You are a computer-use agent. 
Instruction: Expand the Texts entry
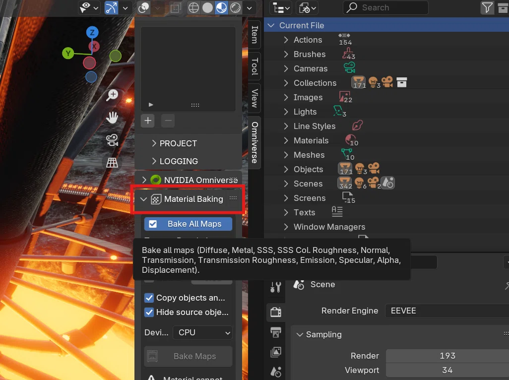pos(286,212)
